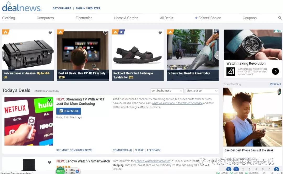Favorite the Rockport Sandals deal heart

point(160,33)
